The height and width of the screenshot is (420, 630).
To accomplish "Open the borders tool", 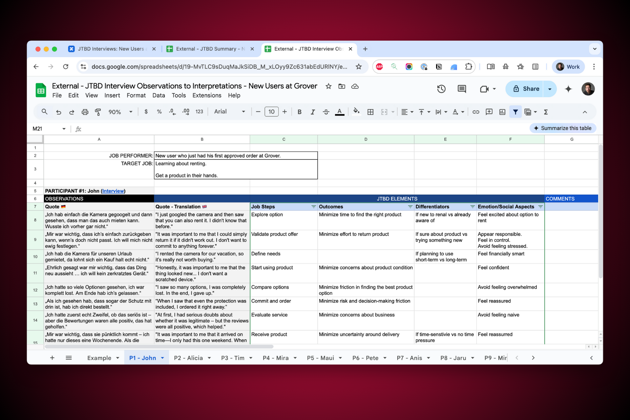I will [370, 112].
